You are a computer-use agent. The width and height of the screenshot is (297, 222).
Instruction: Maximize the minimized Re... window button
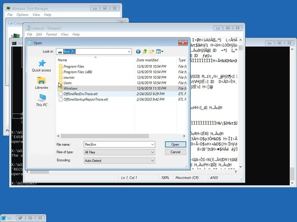tap(30, 218)
